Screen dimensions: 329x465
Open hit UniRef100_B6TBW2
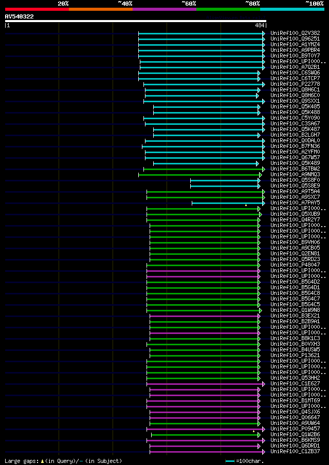click(295, 169)
